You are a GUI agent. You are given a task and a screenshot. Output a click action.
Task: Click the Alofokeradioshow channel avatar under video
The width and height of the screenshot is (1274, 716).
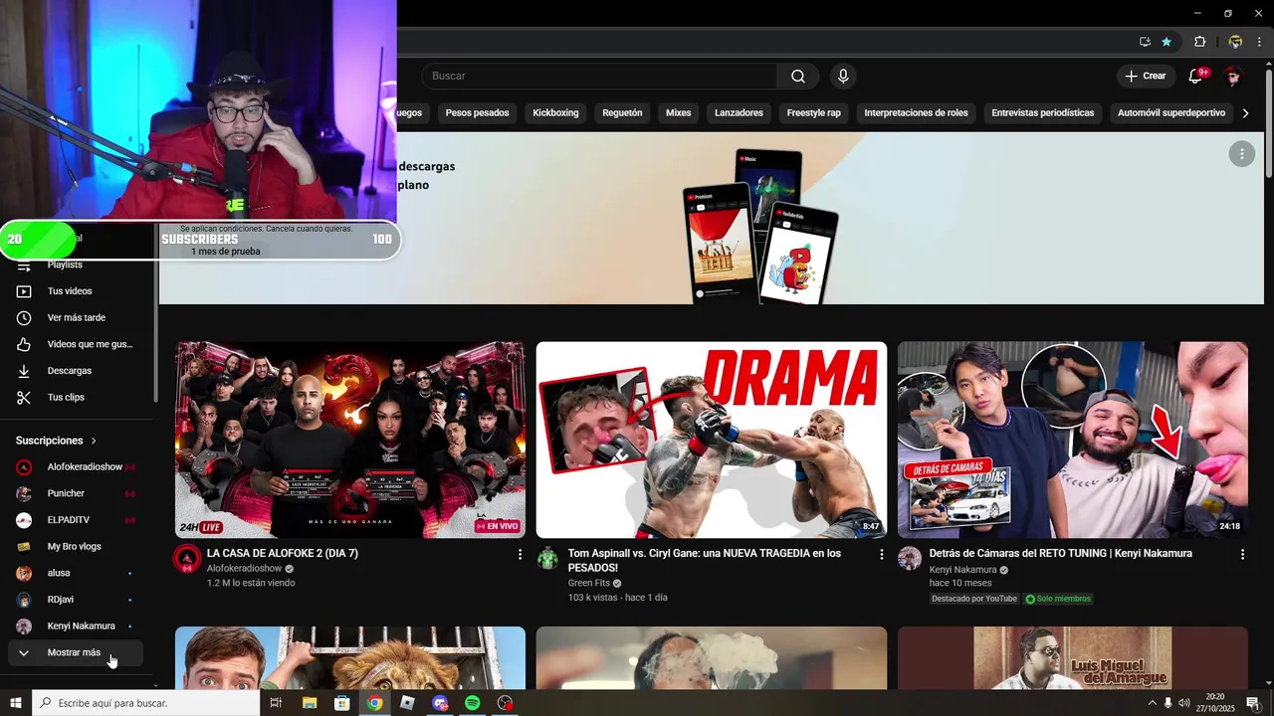coord(187,558)
